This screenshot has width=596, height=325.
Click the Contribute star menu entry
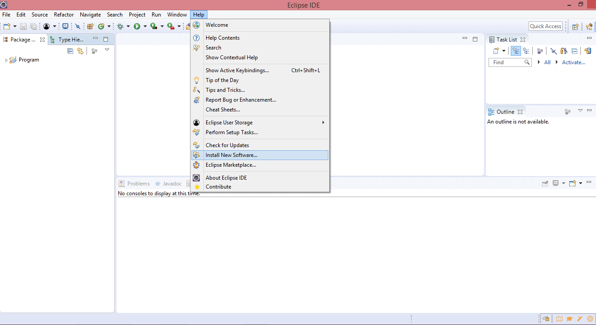[x=260, y=187]
